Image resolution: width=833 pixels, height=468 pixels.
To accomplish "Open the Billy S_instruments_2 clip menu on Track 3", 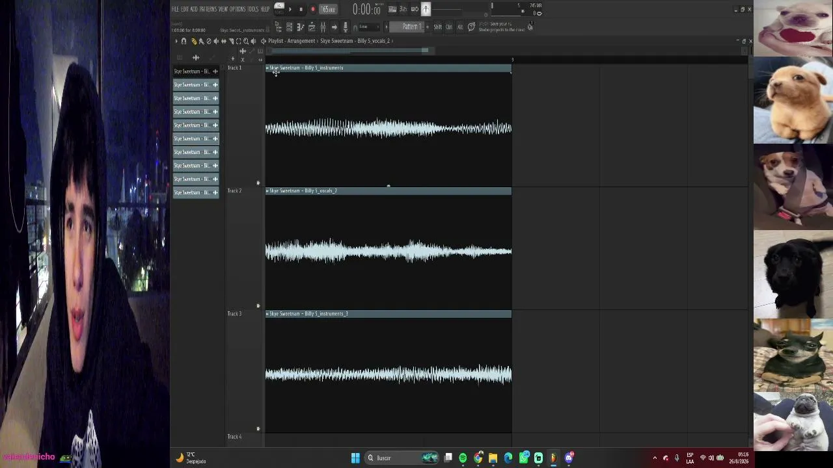I will (x=267, y=313).
